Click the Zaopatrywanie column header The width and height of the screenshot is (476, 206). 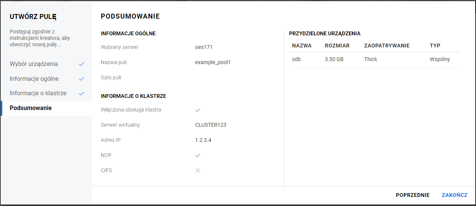pos(387,46)
